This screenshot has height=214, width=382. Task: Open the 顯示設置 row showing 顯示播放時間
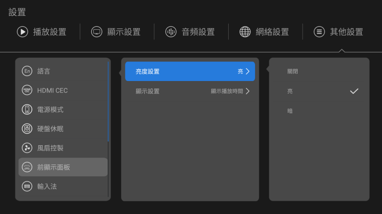(x=190, y=91)
